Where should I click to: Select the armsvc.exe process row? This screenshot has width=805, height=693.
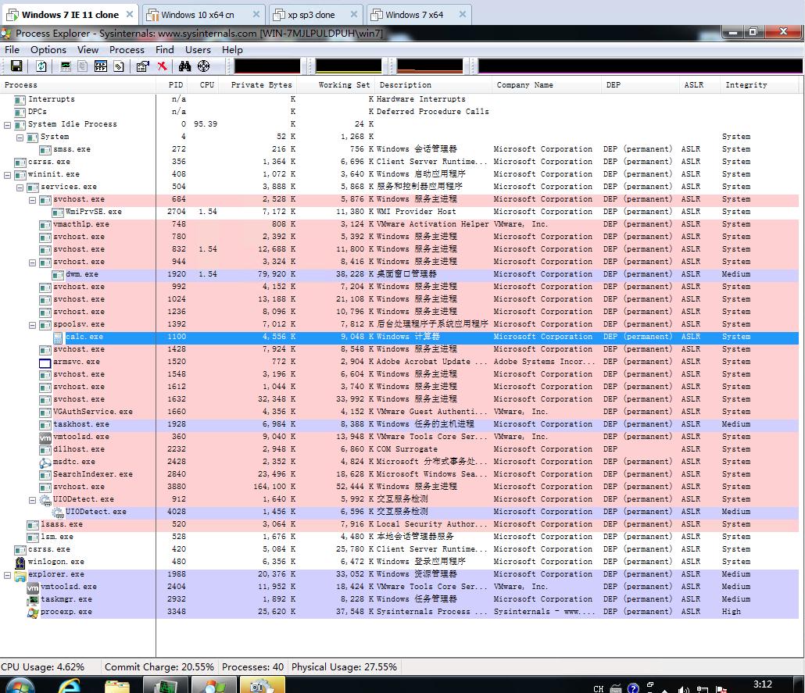pos(399,362)
